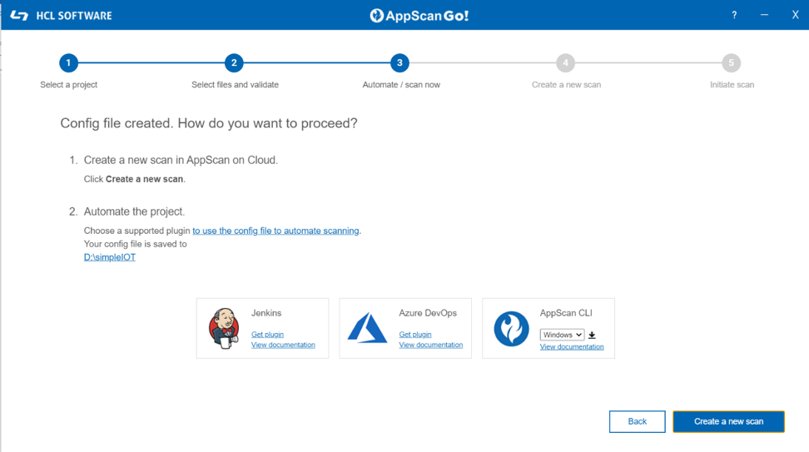The image size is (809, 452).
Task: Jump to step 2 Select files and validate
Action: [234, 62]
